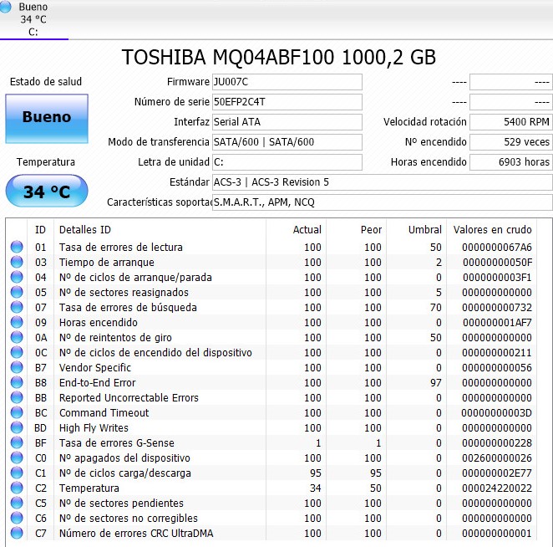Viewport: 553px width, 547px height.
Task: Click the status icon for row BF
Action: click(x=17, y=442)
